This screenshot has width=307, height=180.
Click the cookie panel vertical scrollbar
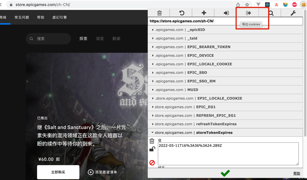305,73
